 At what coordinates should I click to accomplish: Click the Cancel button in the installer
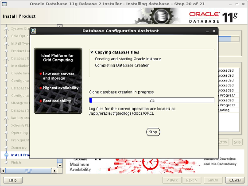click(235, 180)
